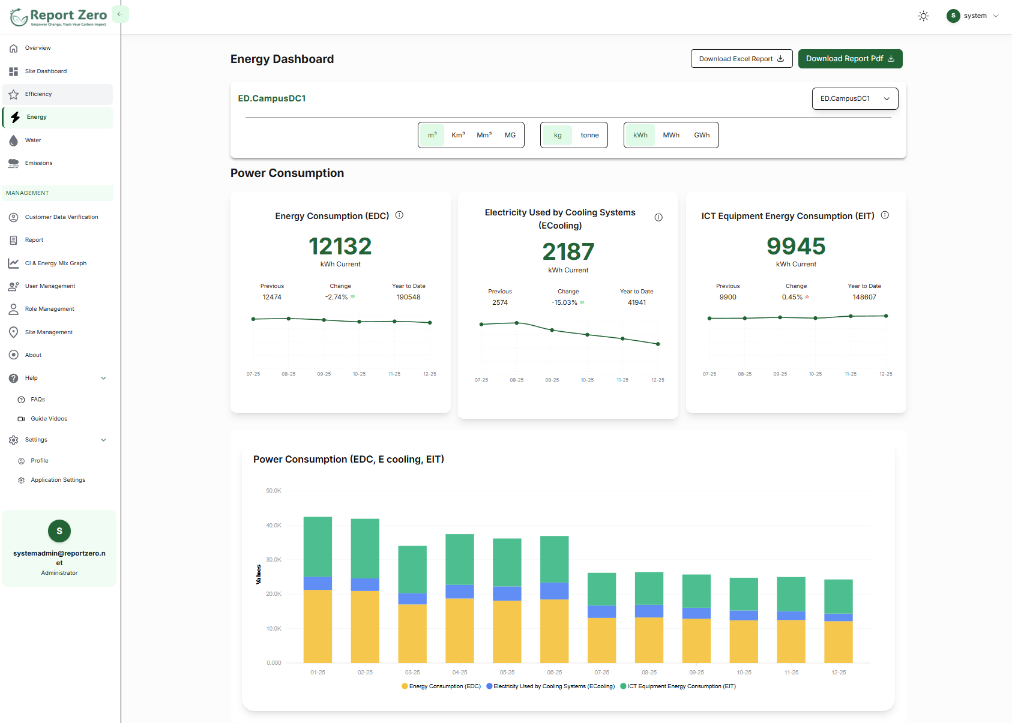Show info for Energy Consumption (EDC)
The width and height of the screenshot is (1012, 723).
399,215
